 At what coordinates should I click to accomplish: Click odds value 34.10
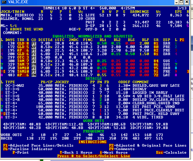(x=122, y=117)
